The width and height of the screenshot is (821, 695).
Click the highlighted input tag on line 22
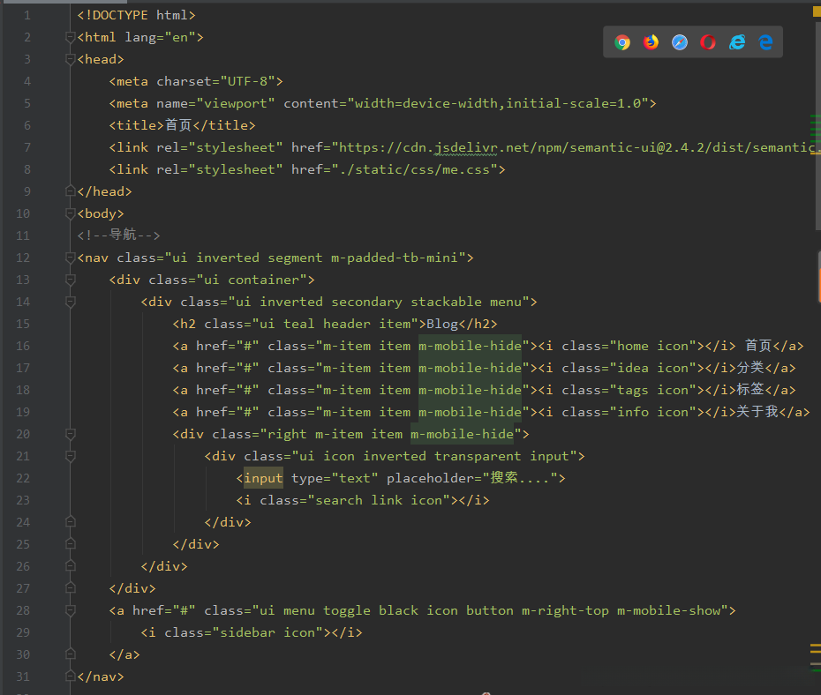tap(263, 478)
